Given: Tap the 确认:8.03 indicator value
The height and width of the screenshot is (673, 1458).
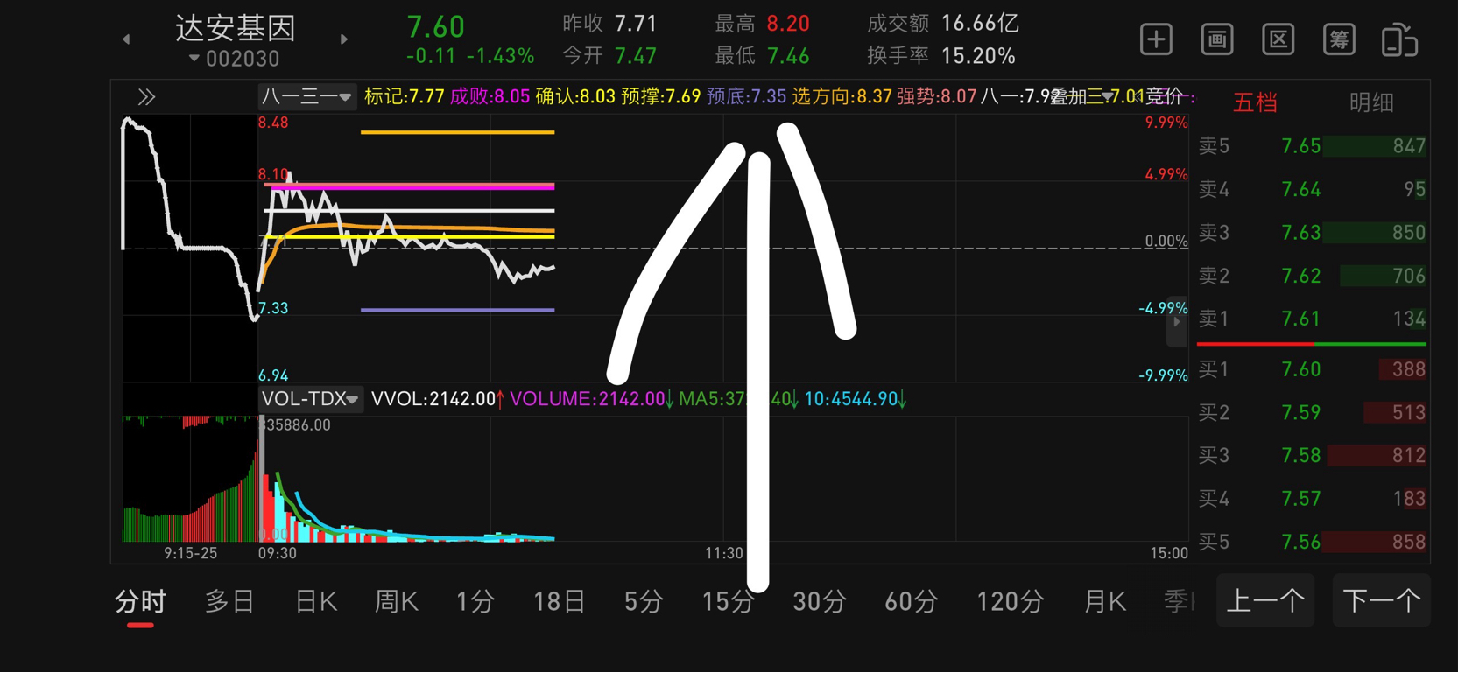Looking at the screenshot, I should point(575,96).
